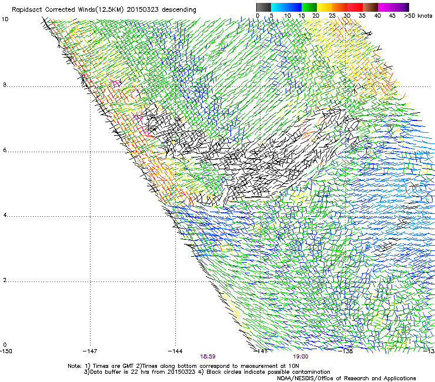Click the latitude axis label '0'
This screenshot has width=435, height=382.
[5, 345]
